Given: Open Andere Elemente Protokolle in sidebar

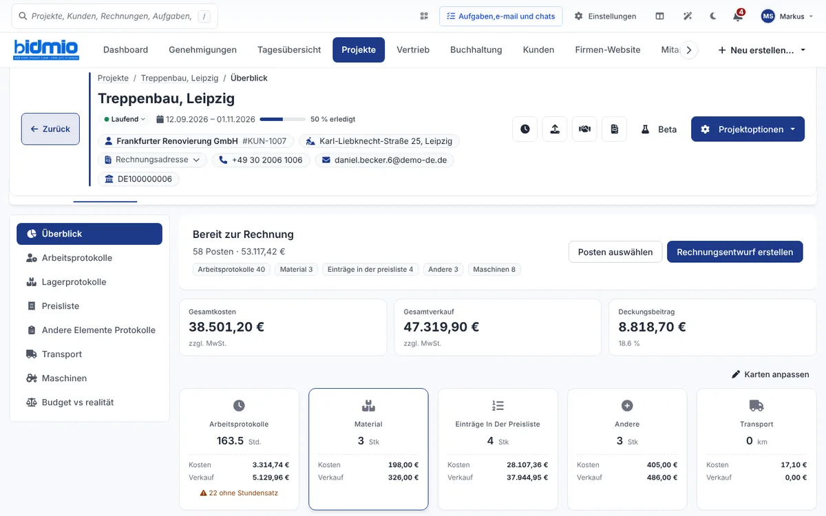Looking at the screenshot, I should click(89, 330).
